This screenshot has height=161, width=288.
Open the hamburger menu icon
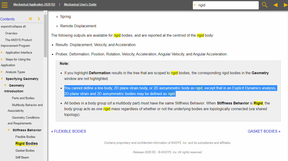[x=5, y=5]
